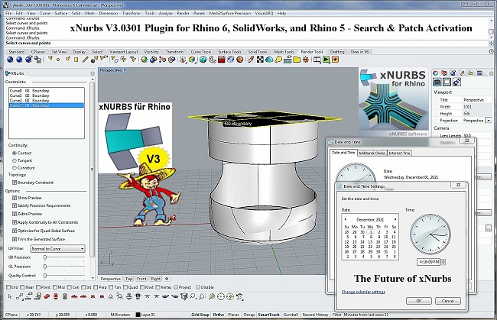Open the Additional Clocks tab
Screen dimensions: 497x320
point(372,153)
